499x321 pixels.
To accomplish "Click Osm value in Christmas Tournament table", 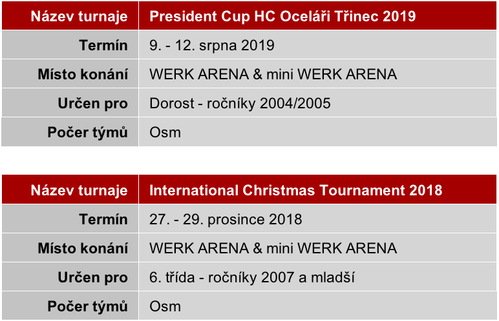I will [165, 307].
